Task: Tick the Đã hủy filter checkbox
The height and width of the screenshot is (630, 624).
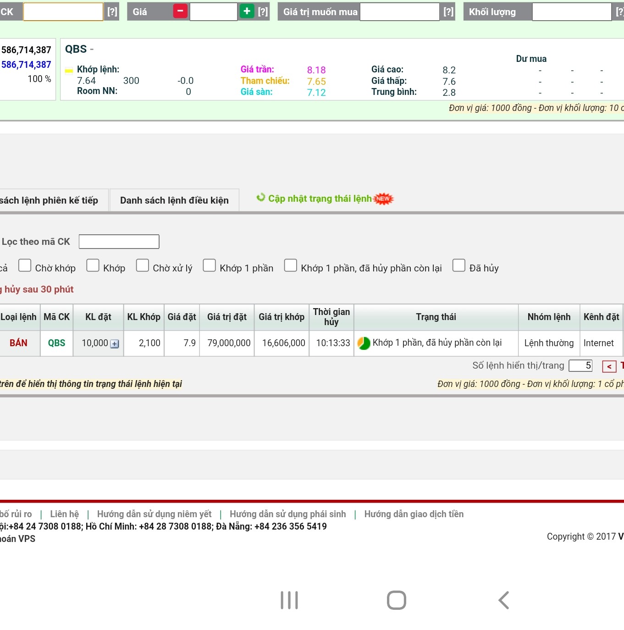Action: (458, 265)
